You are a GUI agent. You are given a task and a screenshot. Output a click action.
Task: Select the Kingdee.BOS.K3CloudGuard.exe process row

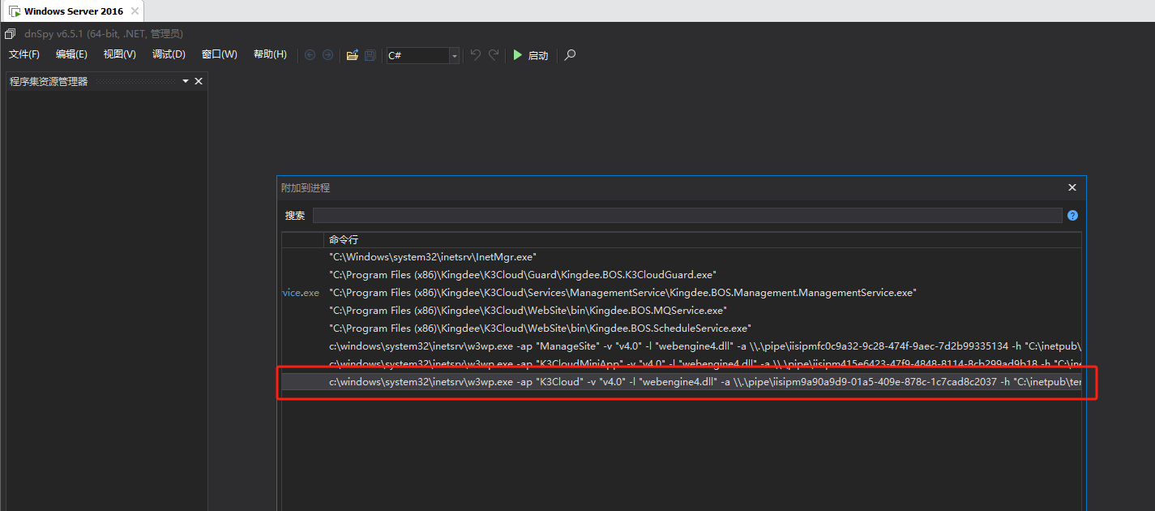(682, 274)
